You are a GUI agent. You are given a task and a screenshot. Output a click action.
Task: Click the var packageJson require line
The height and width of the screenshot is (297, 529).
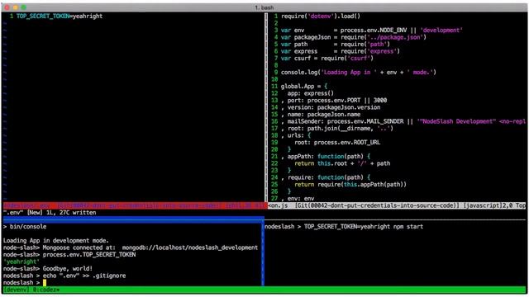pyautogui.click(x=354, y=37)
